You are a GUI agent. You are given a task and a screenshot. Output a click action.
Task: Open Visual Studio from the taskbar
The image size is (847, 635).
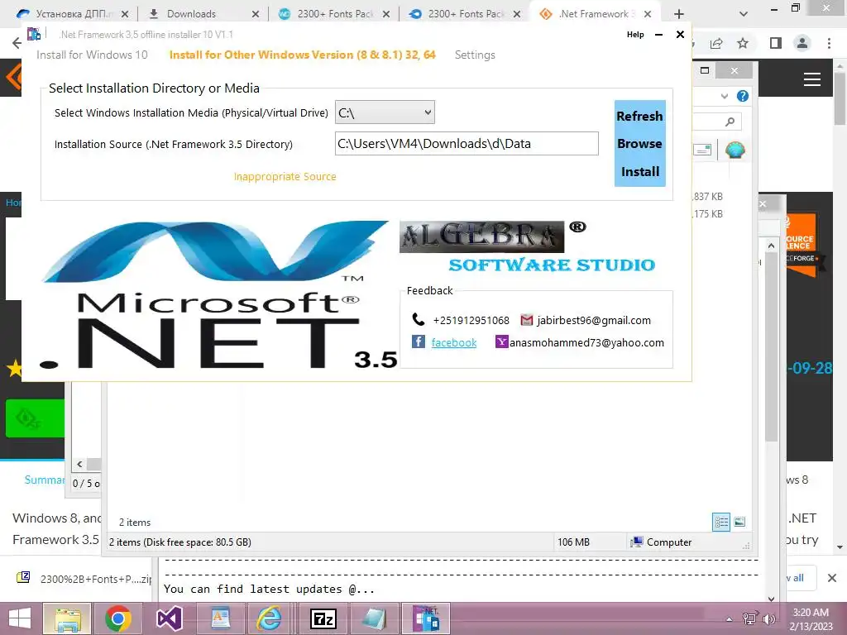(x=169, y=618)
